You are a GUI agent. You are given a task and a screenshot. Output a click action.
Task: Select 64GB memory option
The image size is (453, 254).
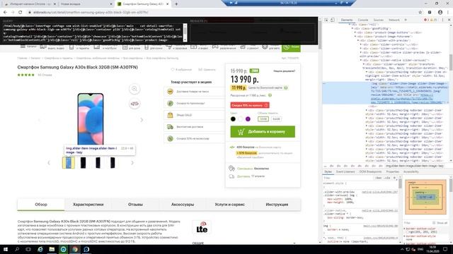click(276, 119)
